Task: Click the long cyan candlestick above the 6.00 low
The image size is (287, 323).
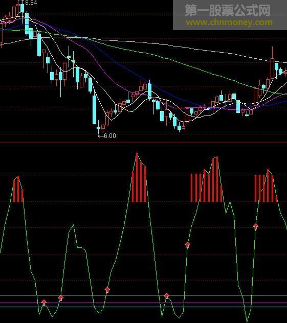Action: pos(94,109)
